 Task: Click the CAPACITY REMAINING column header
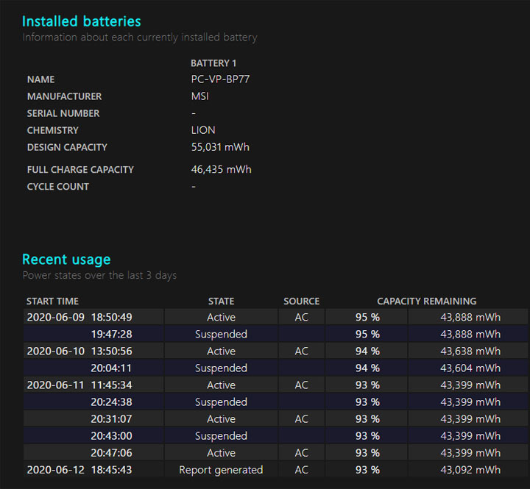pyautogui.click(x=426, y=301)
